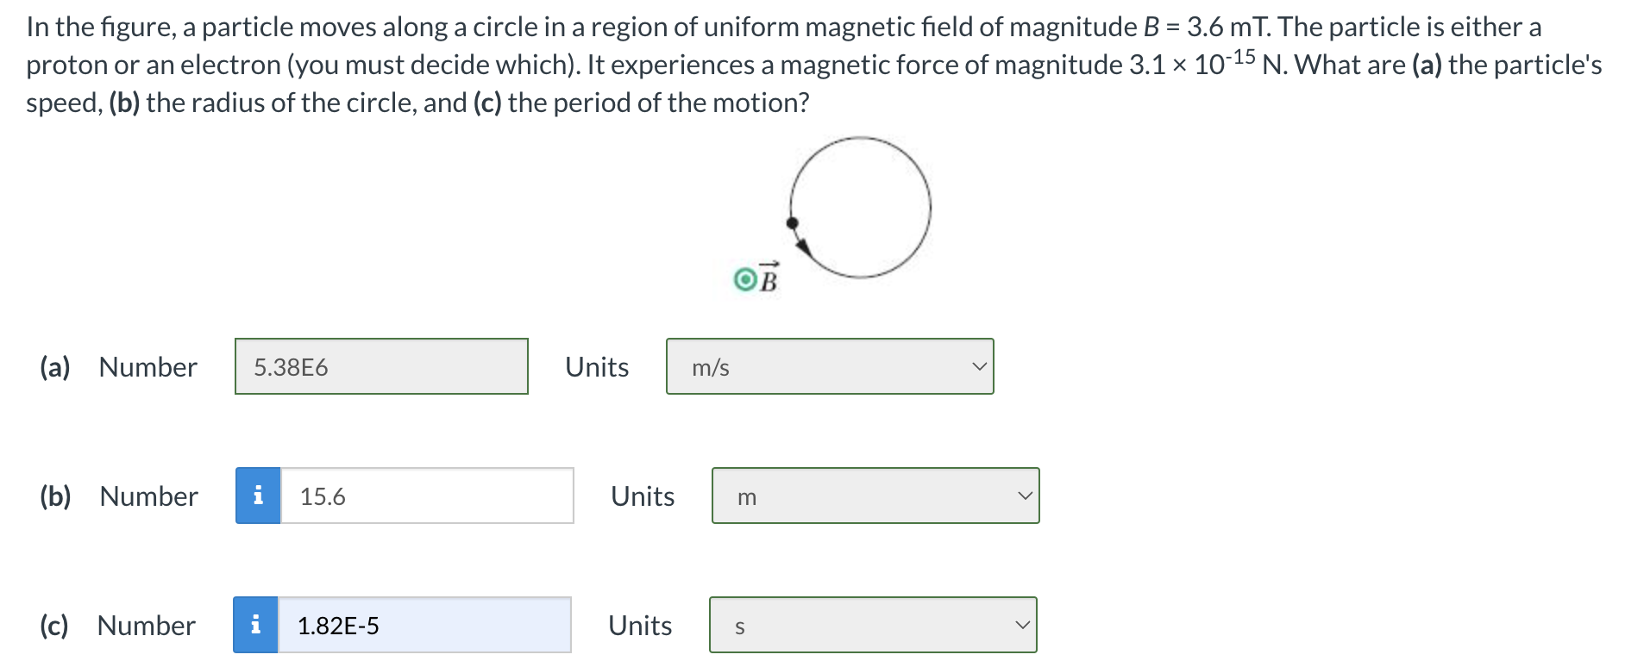
Task: Click the B vector label in the figure
Action: (768, 279)
